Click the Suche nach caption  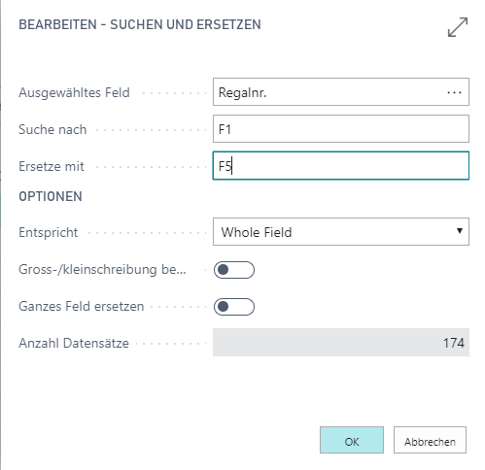(52, 129)
